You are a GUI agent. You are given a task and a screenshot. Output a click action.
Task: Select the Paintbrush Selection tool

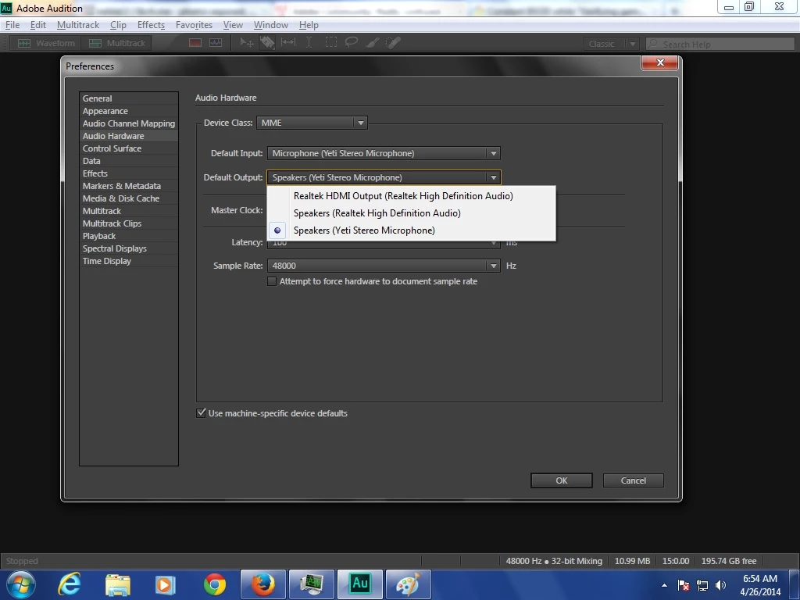point(373,43)
